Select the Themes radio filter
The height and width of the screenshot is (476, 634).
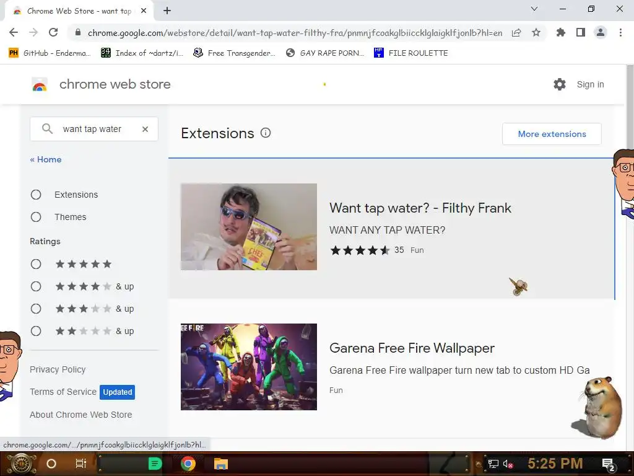coord(36,217)
